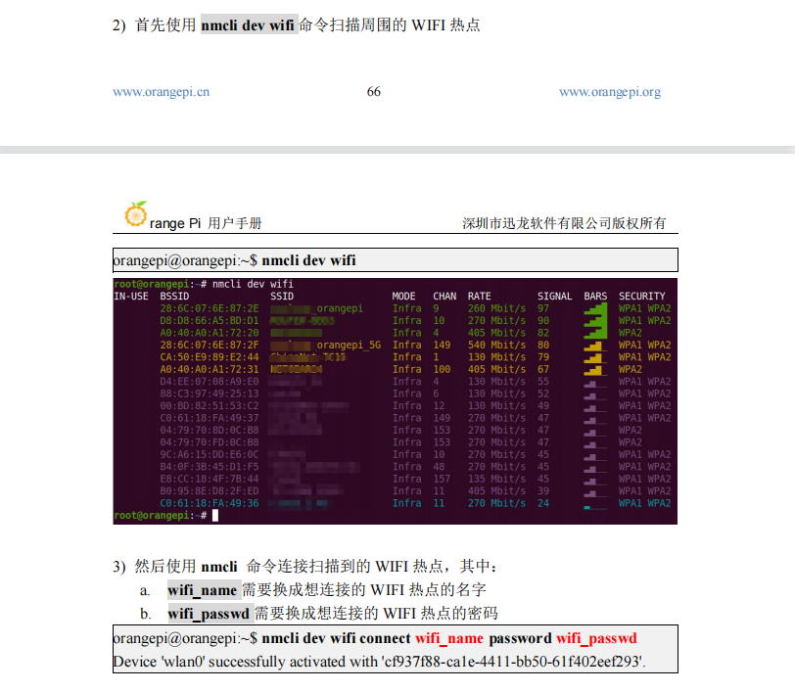Image resolution: width=795 pixels, height=692 pixels.
Task: Click the SIGNAL column header
Action: tap(555, 296)
